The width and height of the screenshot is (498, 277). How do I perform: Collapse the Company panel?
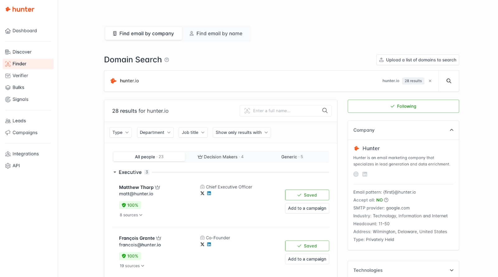point(452,130)
